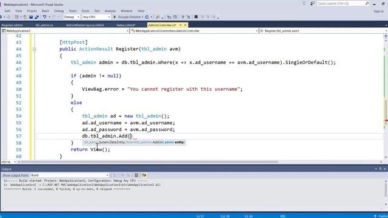Switch to the Register.cshtml tab
The height and width of the screenshot is (218, 388).
pos(12,25)
